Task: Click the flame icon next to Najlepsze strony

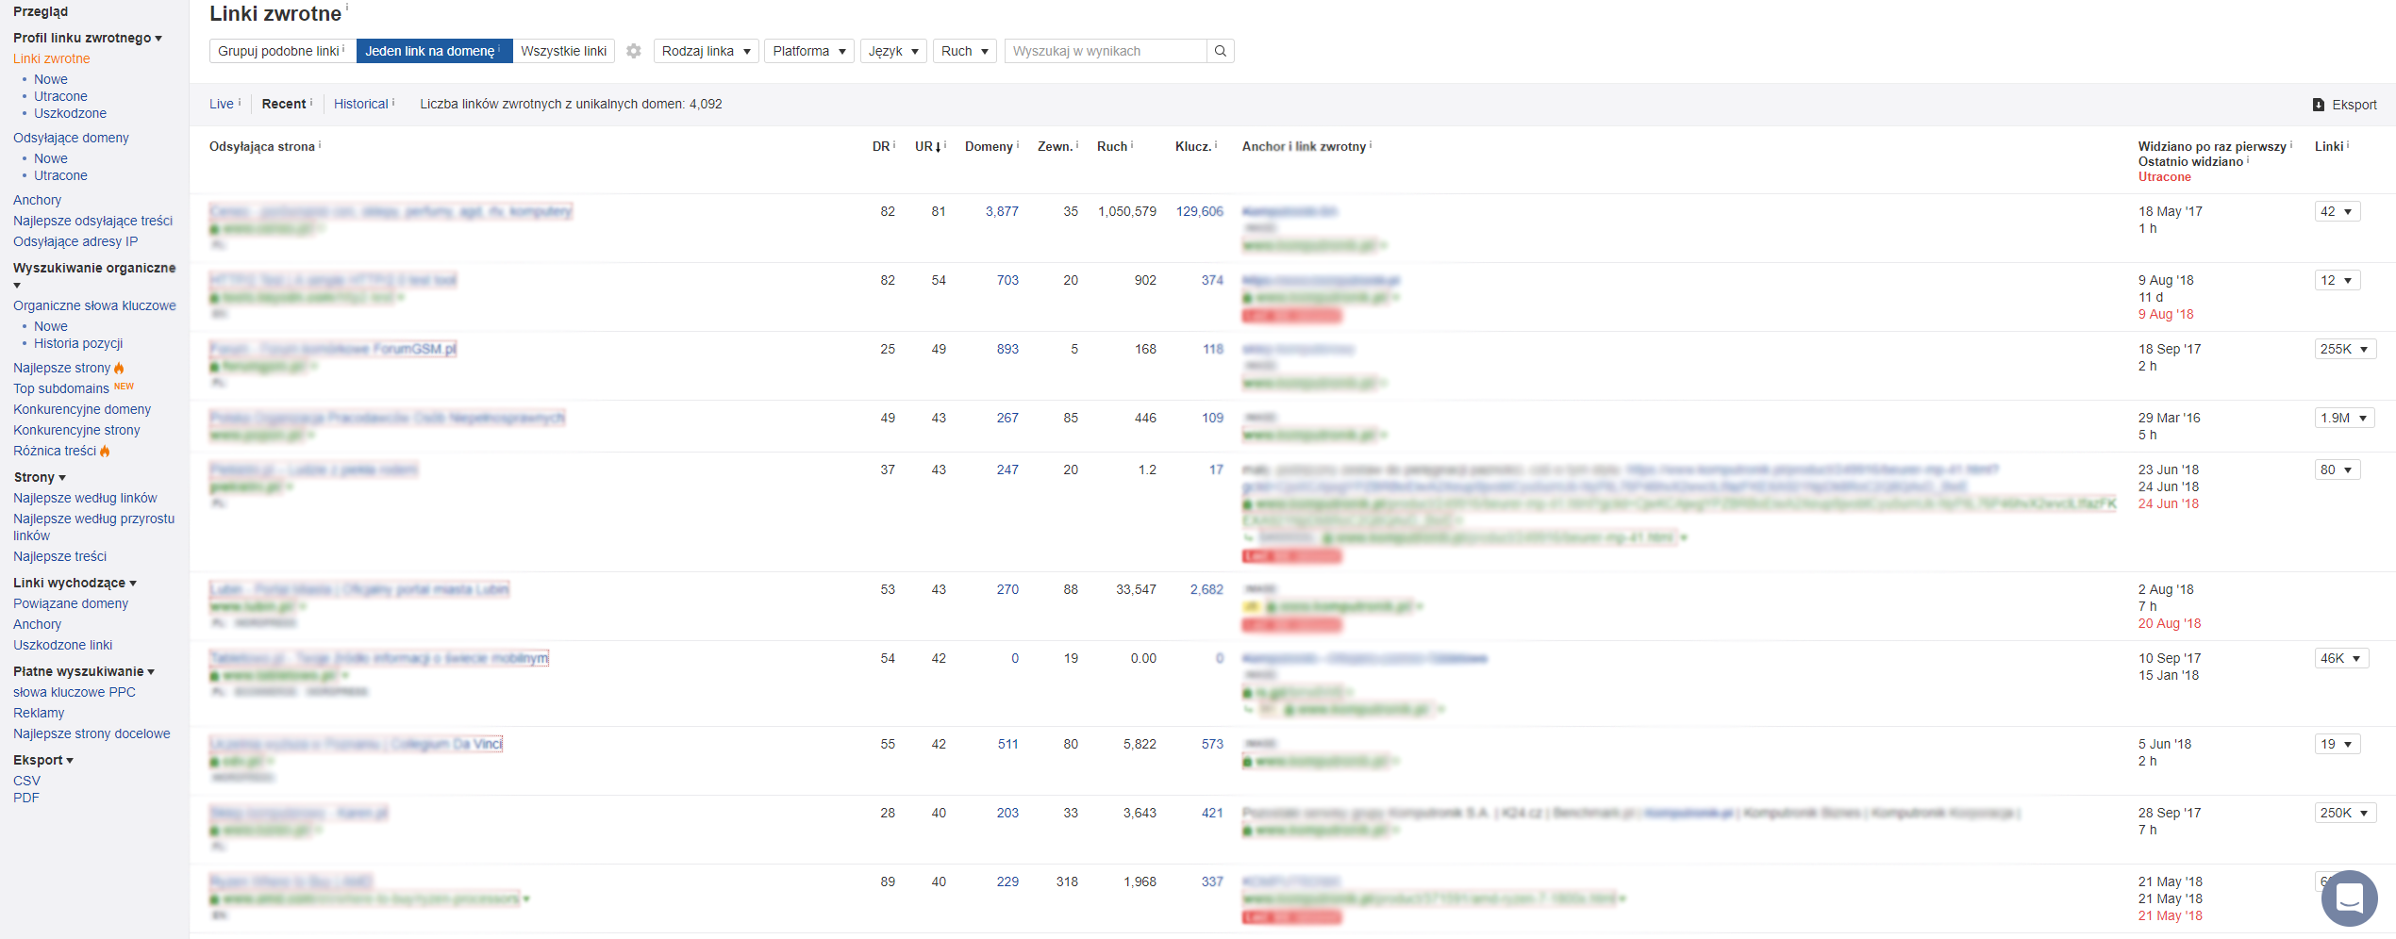Action: 119,368
